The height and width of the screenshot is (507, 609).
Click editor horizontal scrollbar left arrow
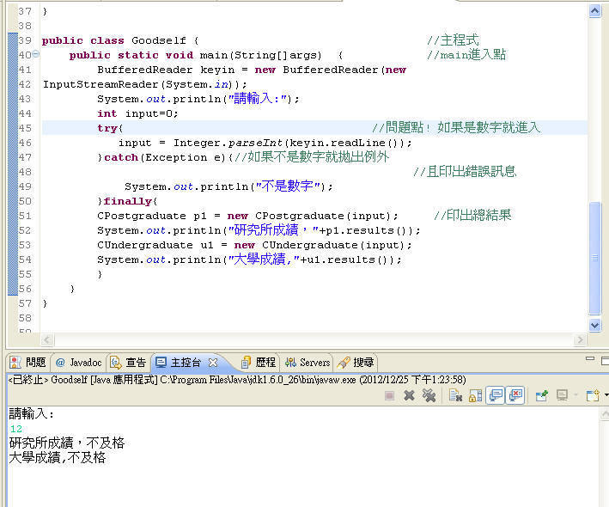[x=47, y=340]
